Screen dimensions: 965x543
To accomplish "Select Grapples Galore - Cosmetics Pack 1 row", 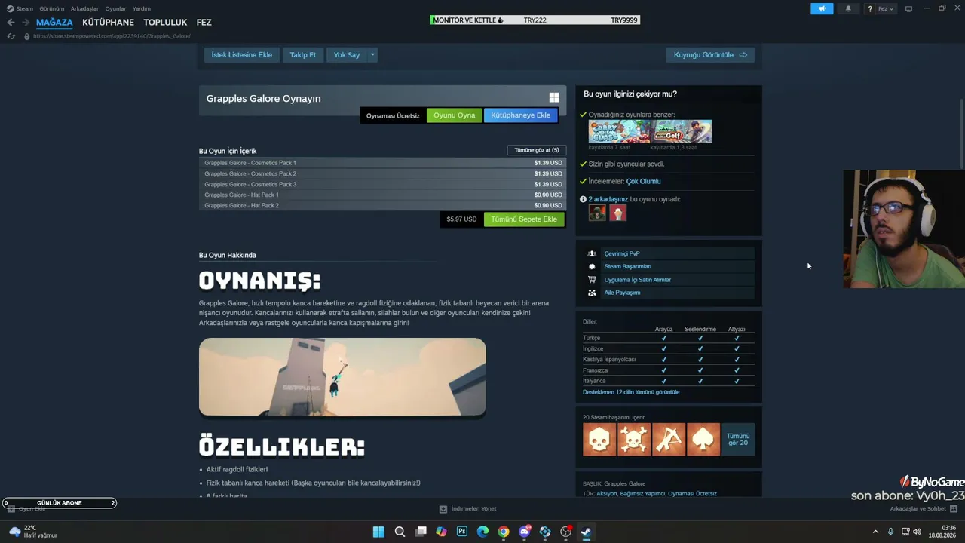I will 383,163.
